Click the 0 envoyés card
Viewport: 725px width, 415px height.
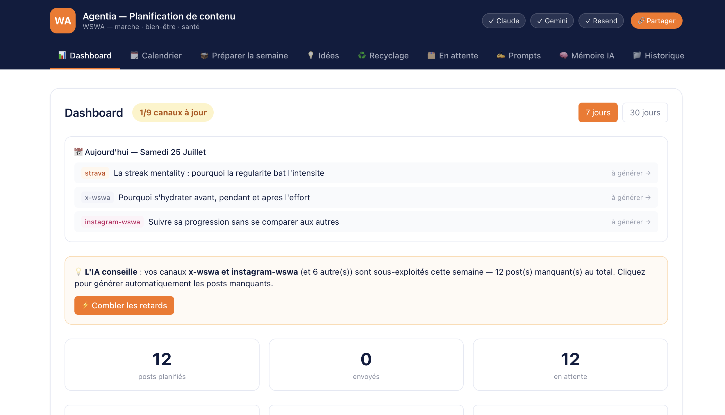366,365
